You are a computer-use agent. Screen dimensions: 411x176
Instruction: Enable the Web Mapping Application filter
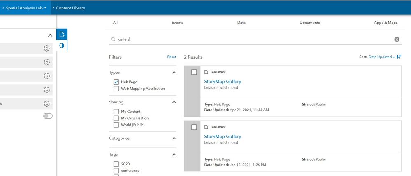[x=116, y=89]
